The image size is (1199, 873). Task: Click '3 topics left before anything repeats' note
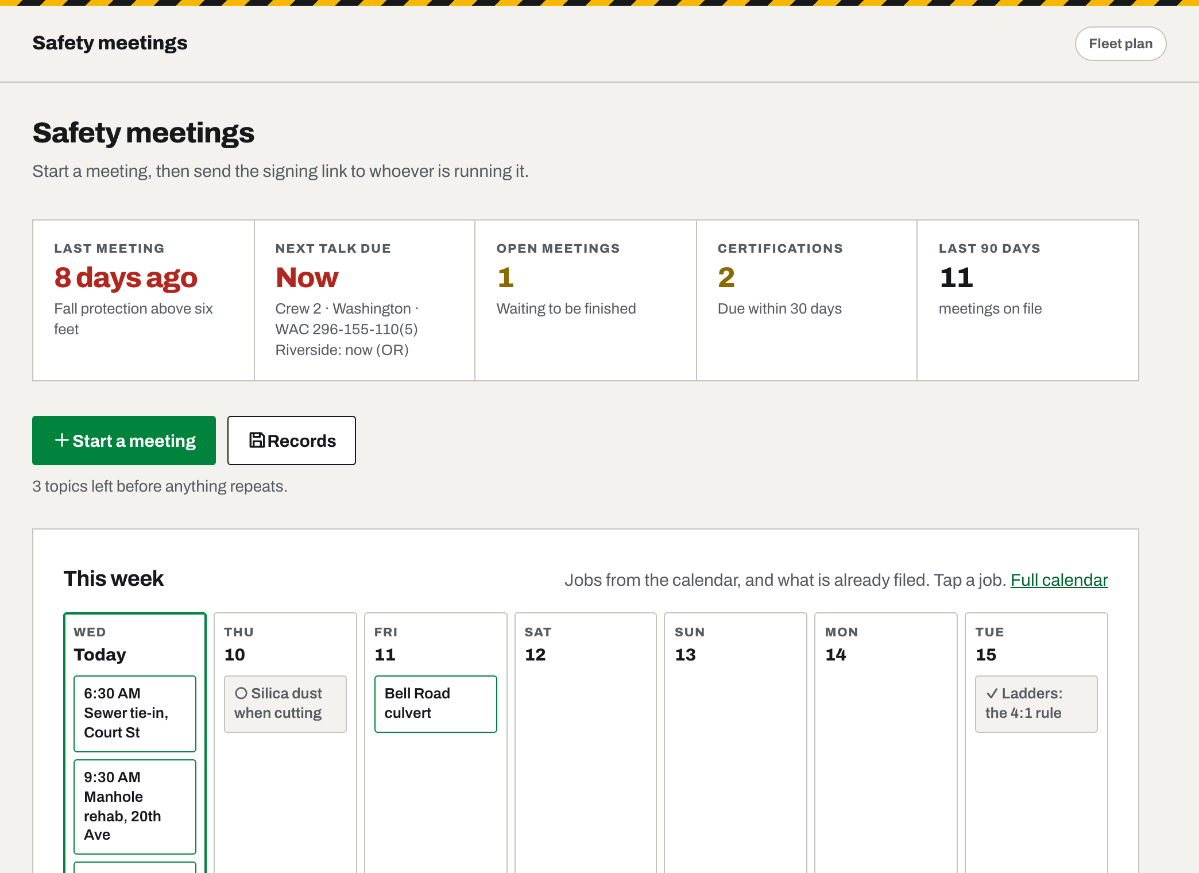coord(160,486)
